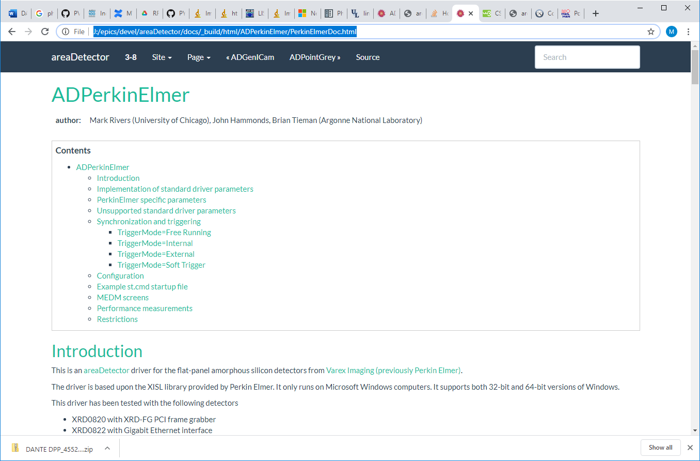Image resolution: width=700 pixels, height=461 pixels.
Task: Click 'Show all' downloads button
Action: 660,448
